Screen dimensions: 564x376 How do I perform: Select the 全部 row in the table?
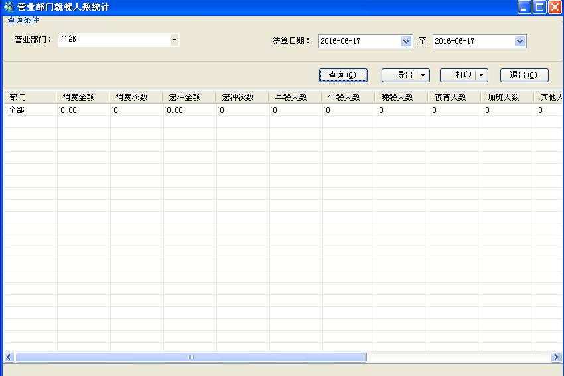click(x=17, y=110)
